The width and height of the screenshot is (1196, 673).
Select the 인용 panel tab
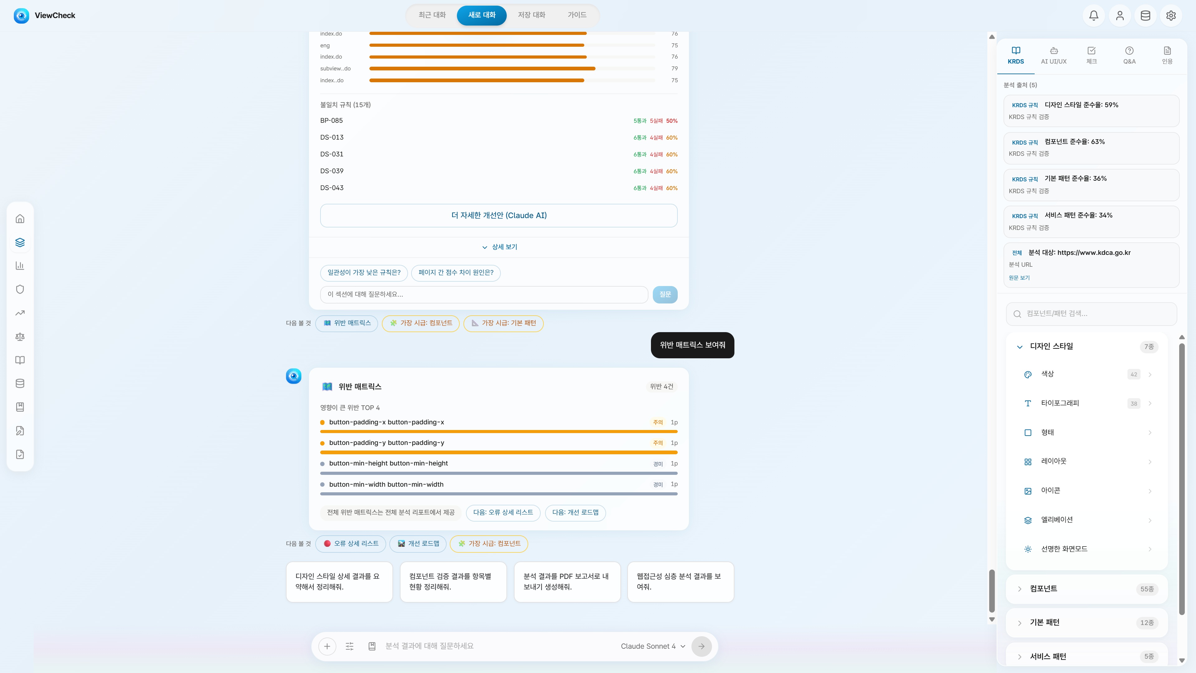click(1167, 56)
